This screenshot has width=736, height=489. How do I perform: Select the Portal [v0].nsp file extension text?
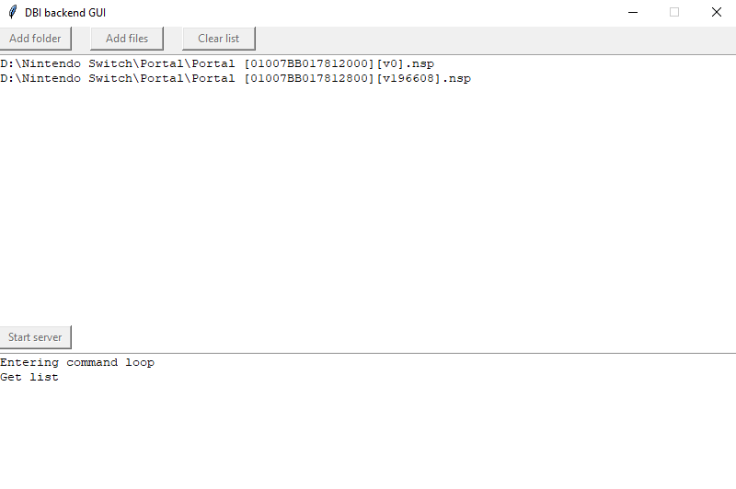[x=420, y=64]
